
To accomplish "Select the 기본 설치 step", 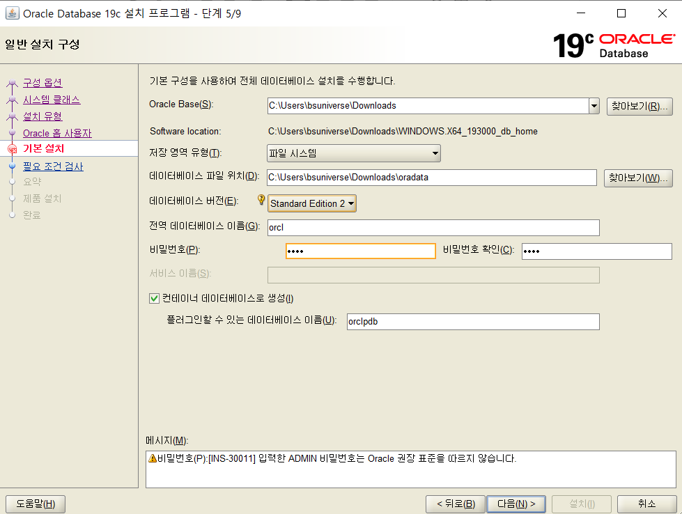I will coord(43,148).
